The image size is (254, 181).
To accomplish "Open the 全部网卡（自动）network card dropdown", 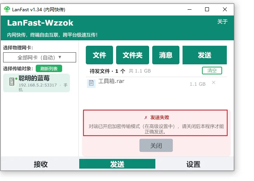I will 40,57.
